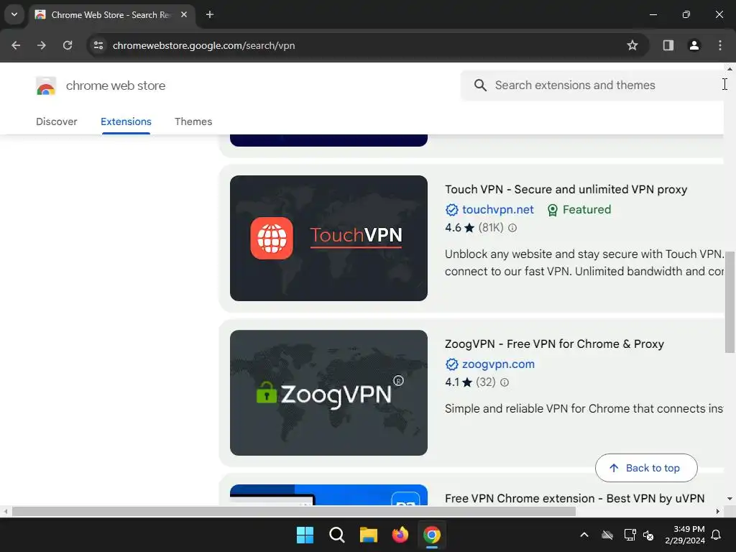Viewport: 736px width, 552px height.
Task: Click the OneDrive cloud tray icon
Action: click(x=607, y=535)
